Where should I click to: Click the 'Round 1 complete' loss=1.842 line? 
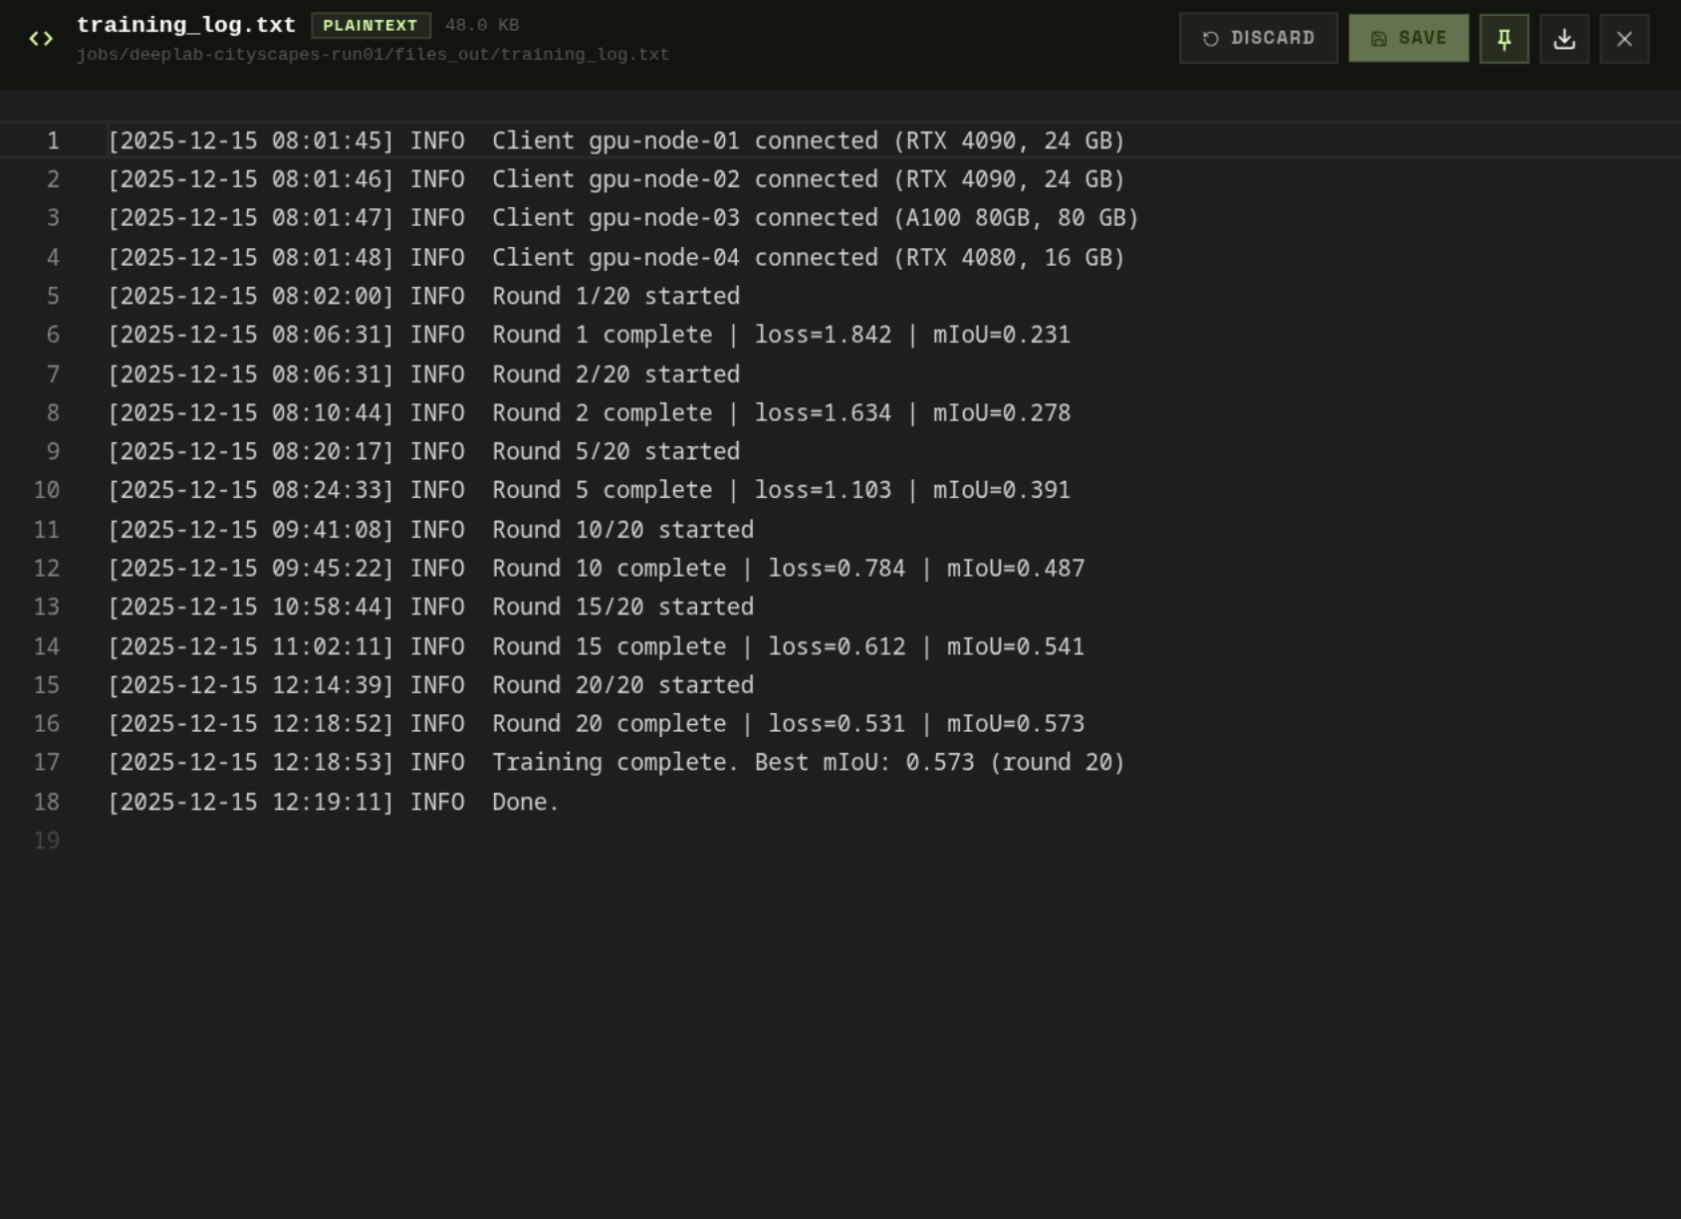click(590, 335)
